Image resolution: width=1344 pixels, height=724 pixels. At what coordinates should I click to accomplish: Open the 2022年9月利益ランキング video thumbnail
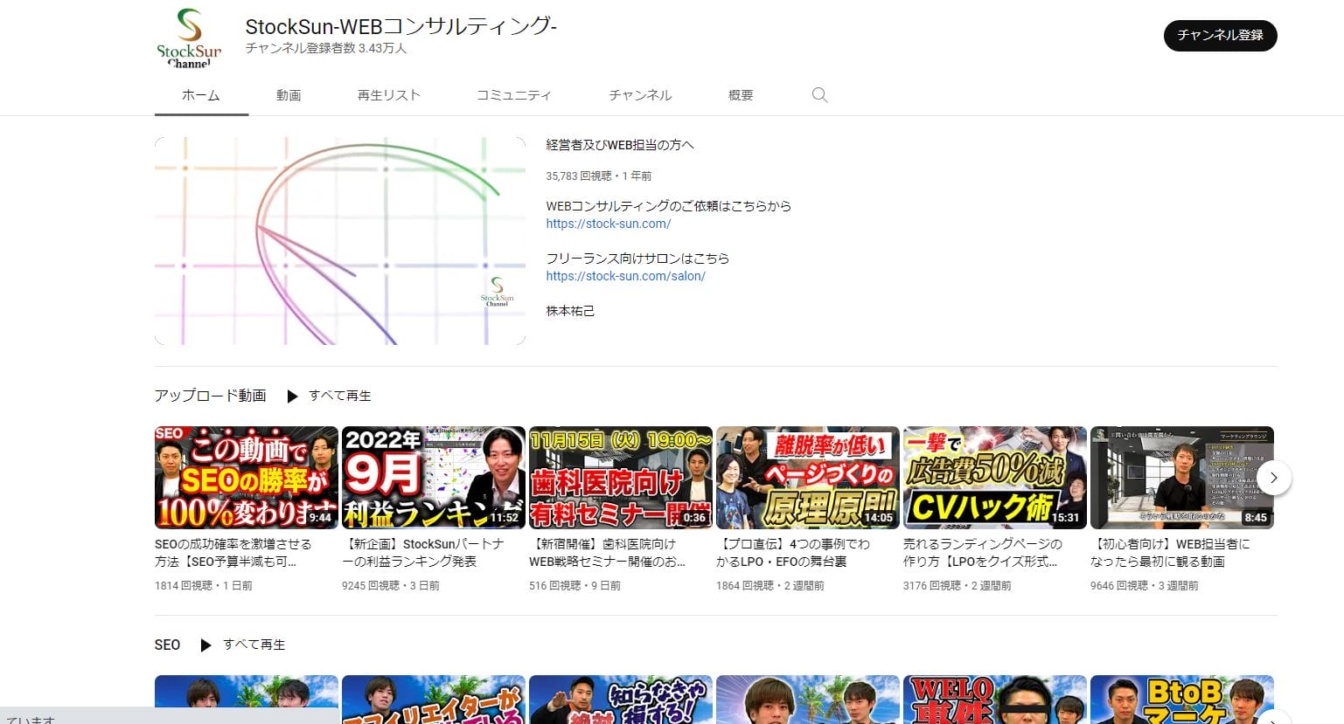(433, 477)
